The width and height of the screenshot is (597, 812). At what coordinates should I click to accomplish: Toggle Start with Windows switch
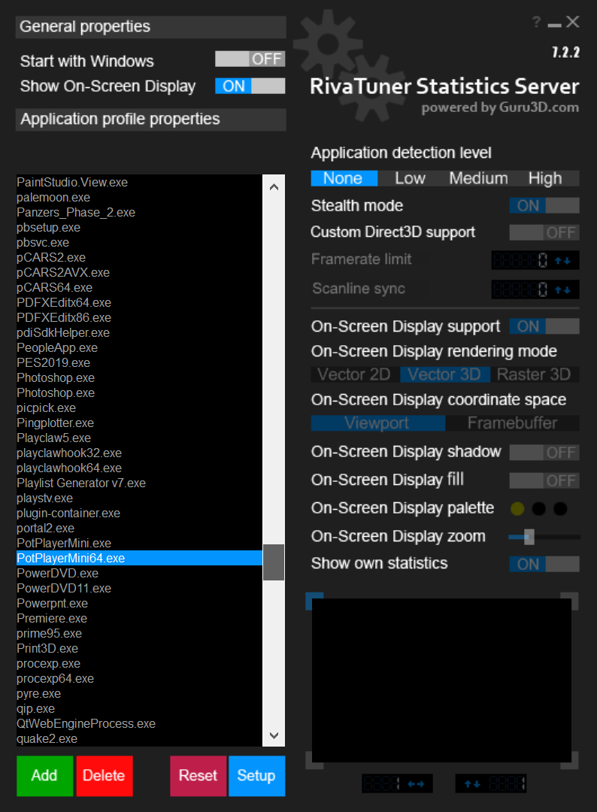[x=250, y=59]
